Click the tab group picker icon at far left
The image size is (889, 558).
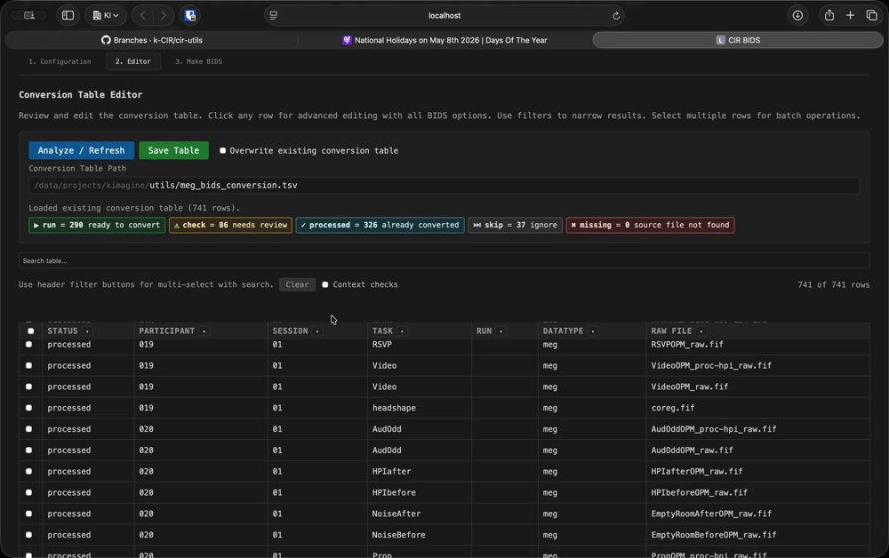coord(29,15)
